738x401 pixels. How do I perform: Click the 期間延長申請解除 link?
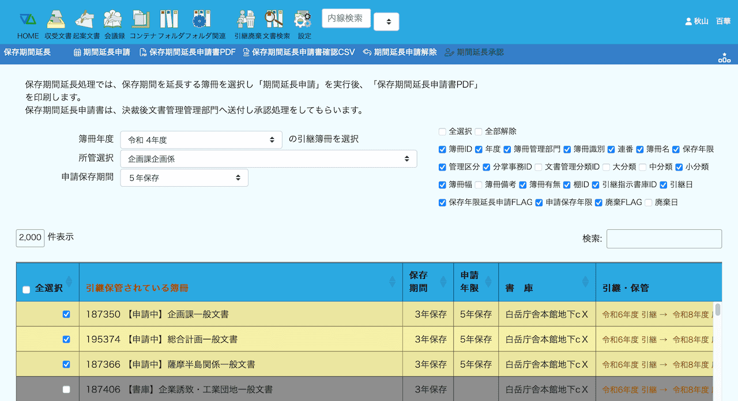pos(400,52)
